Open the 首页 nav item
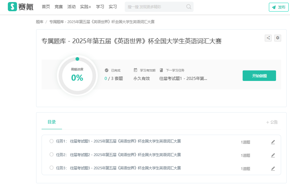The image size is (290, 185). coord(46,7)
